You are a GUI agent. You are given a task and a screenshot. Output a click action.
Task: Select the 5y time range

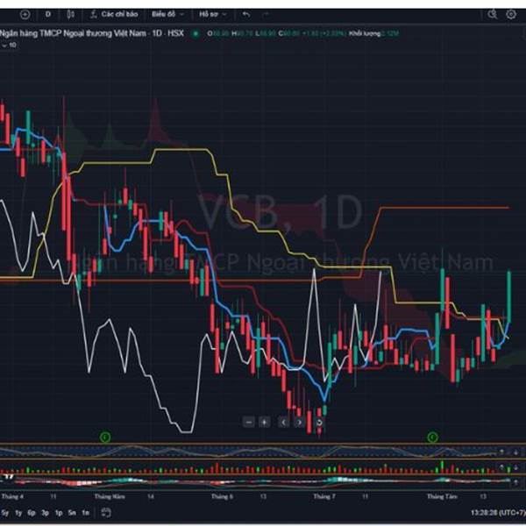tap(5, 511)
